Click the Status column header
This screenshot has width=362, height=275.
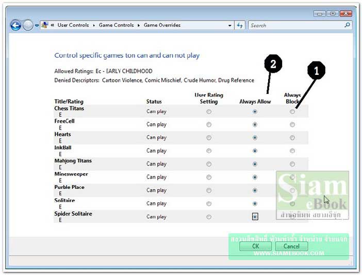154,102
